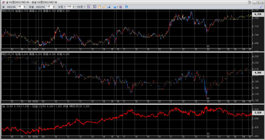Select the arrow pointer tool
The image size is (265, 140).
point(95,7)
